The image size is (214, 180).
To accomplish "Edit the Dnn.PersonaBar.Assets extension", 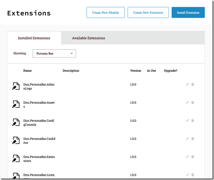I will coord(187,102).
